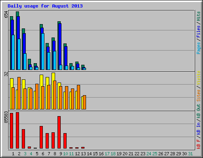Select green day 24 on the date axis

(x=149, y=154)
